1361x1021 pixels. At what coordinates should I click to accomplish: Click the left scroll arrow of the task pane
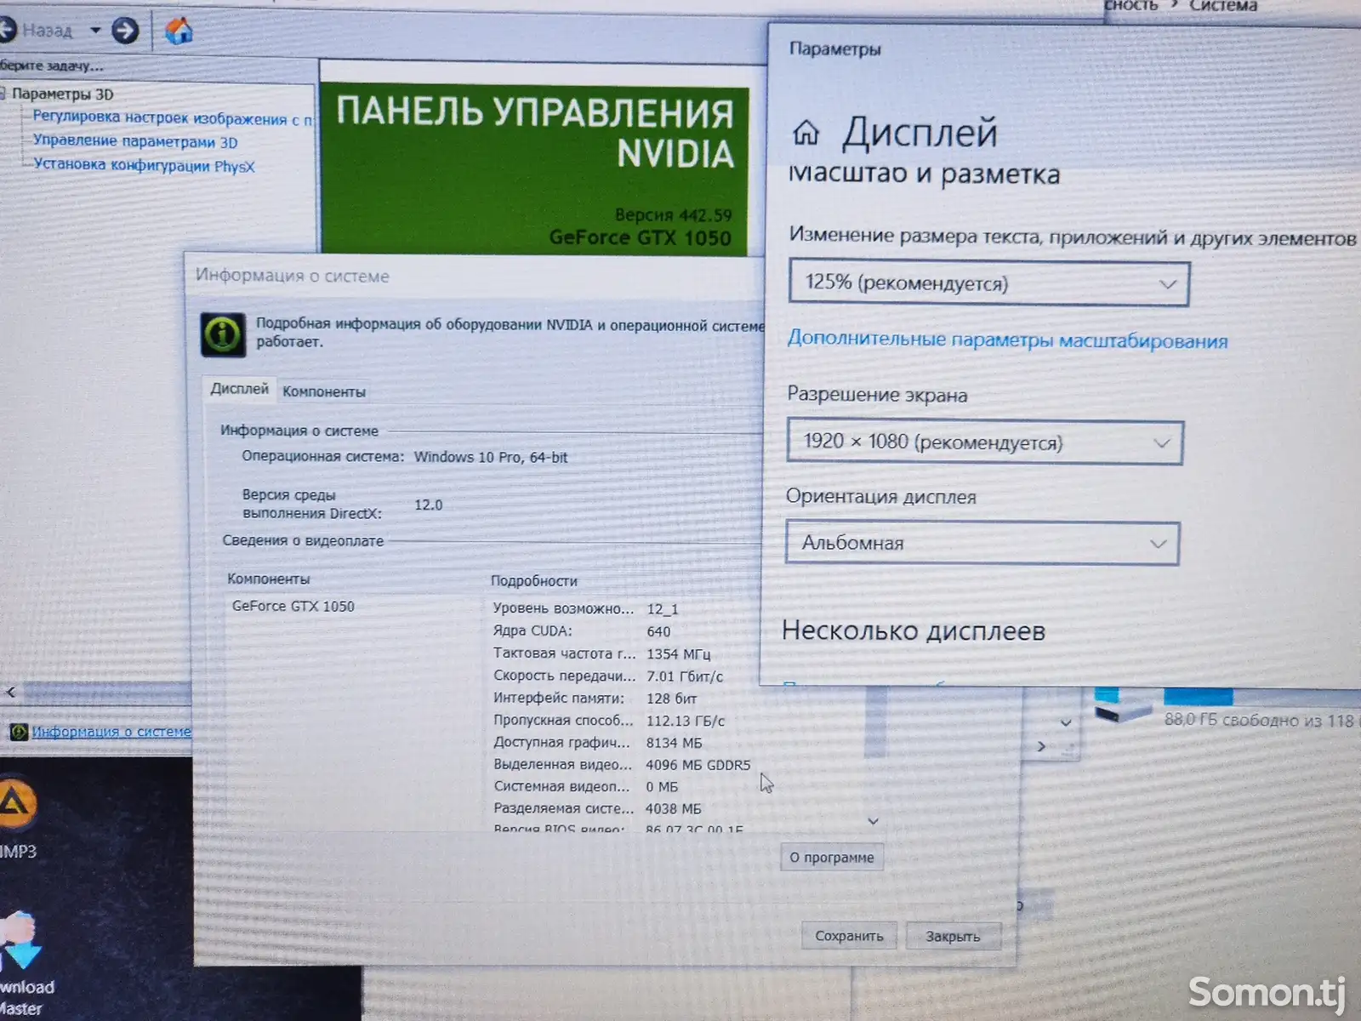click(x=10, y=692)
